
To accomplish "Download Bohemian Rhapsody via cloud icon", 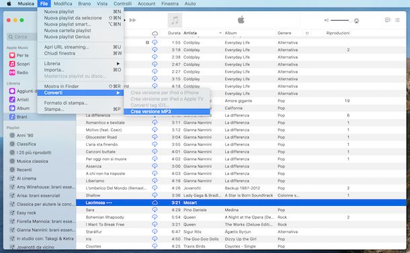I will coord(155,217).
